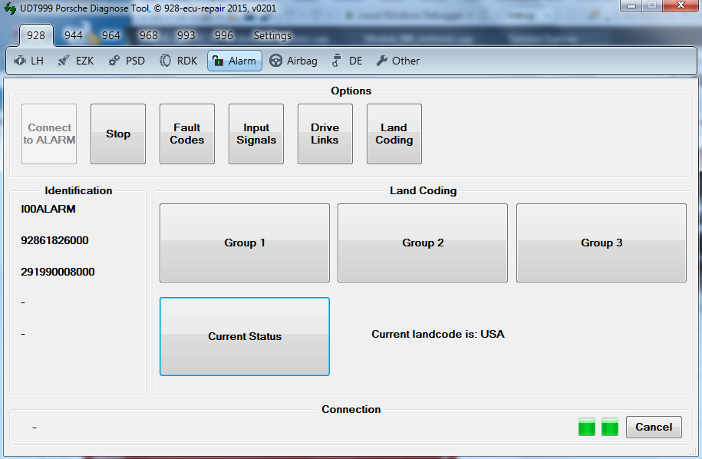Switch to the 944 tab
This screenshot has width=702, height=459.
pyautogui.click(x=74, y=35)
